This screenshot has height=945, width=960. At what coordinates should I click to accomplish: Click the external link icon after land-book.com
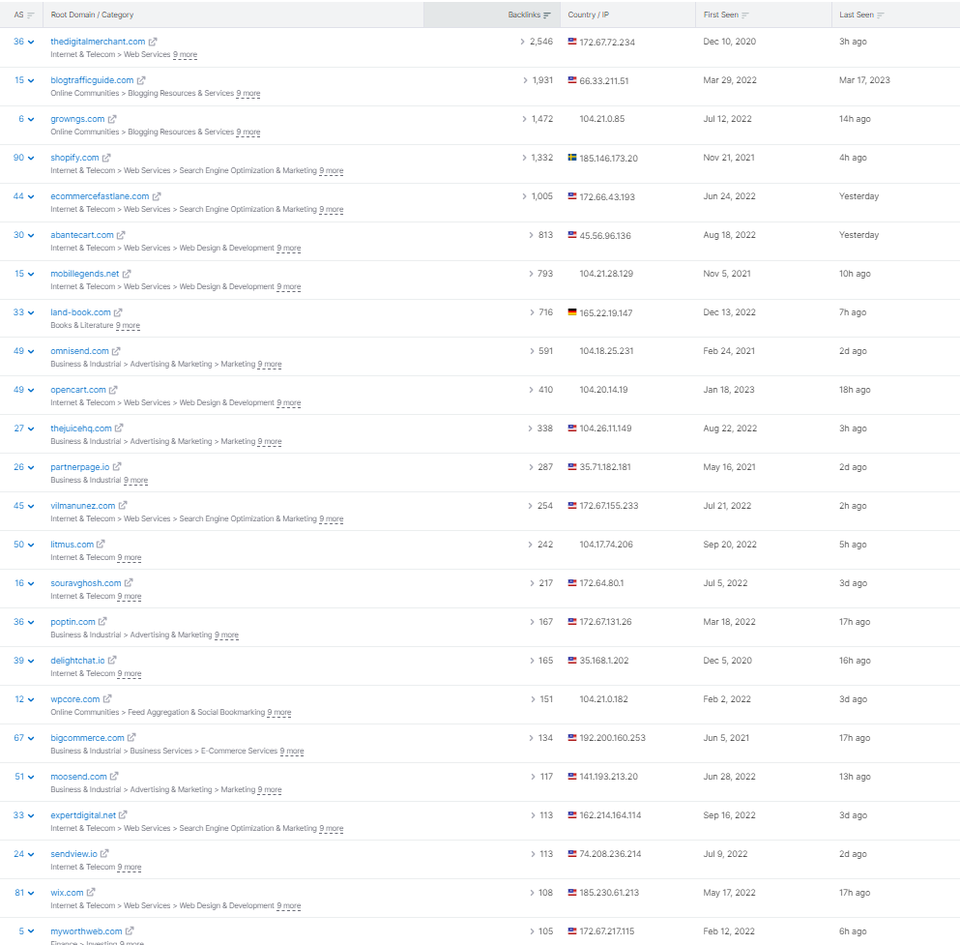(118, 312)
